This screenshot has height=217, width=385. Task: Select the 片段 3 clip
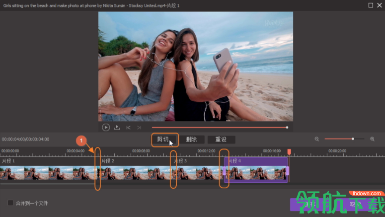pos(198,170)
